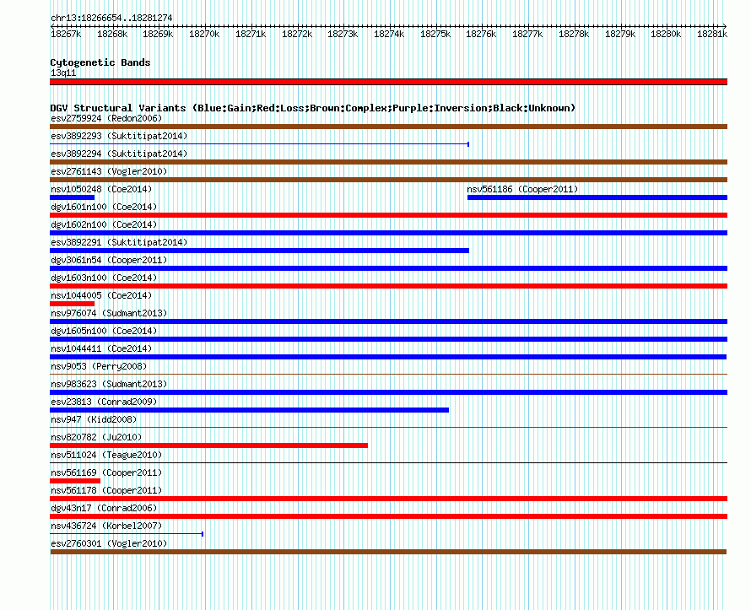
Task: Click the thin blue esv3892293 gain line
Action: click(259, 144)
